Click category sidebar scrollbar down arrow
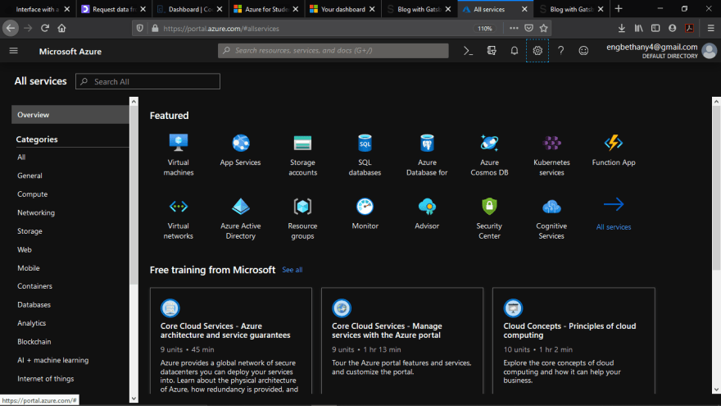Image resolution: width=721 pixels, height=406 pixels. (134, 399)
